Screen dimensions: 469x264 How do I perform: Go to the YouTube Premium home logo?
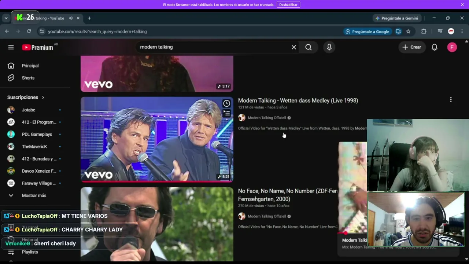coord(37,47)
